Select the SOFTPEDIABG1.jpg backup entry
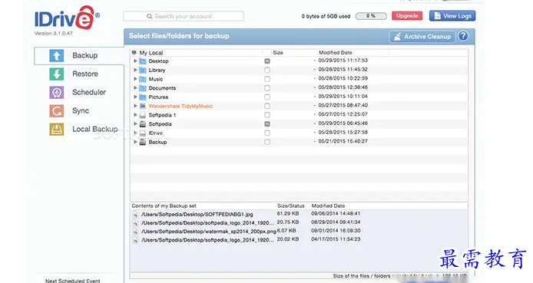Screen dimensions: 533x283 coord(299,214)
